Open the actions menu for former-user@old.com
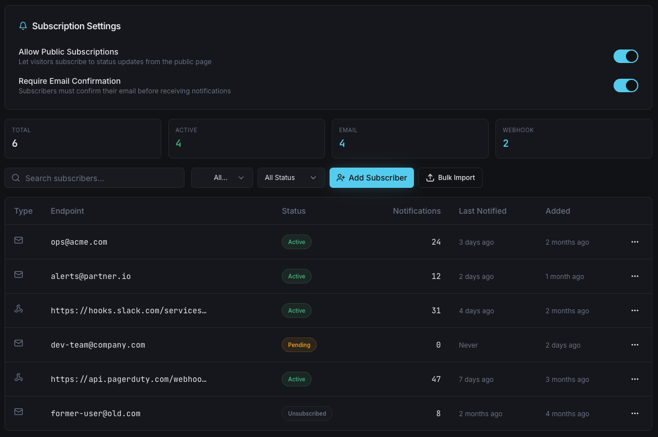This screenshot has width=658, height=437. point(635,413)
